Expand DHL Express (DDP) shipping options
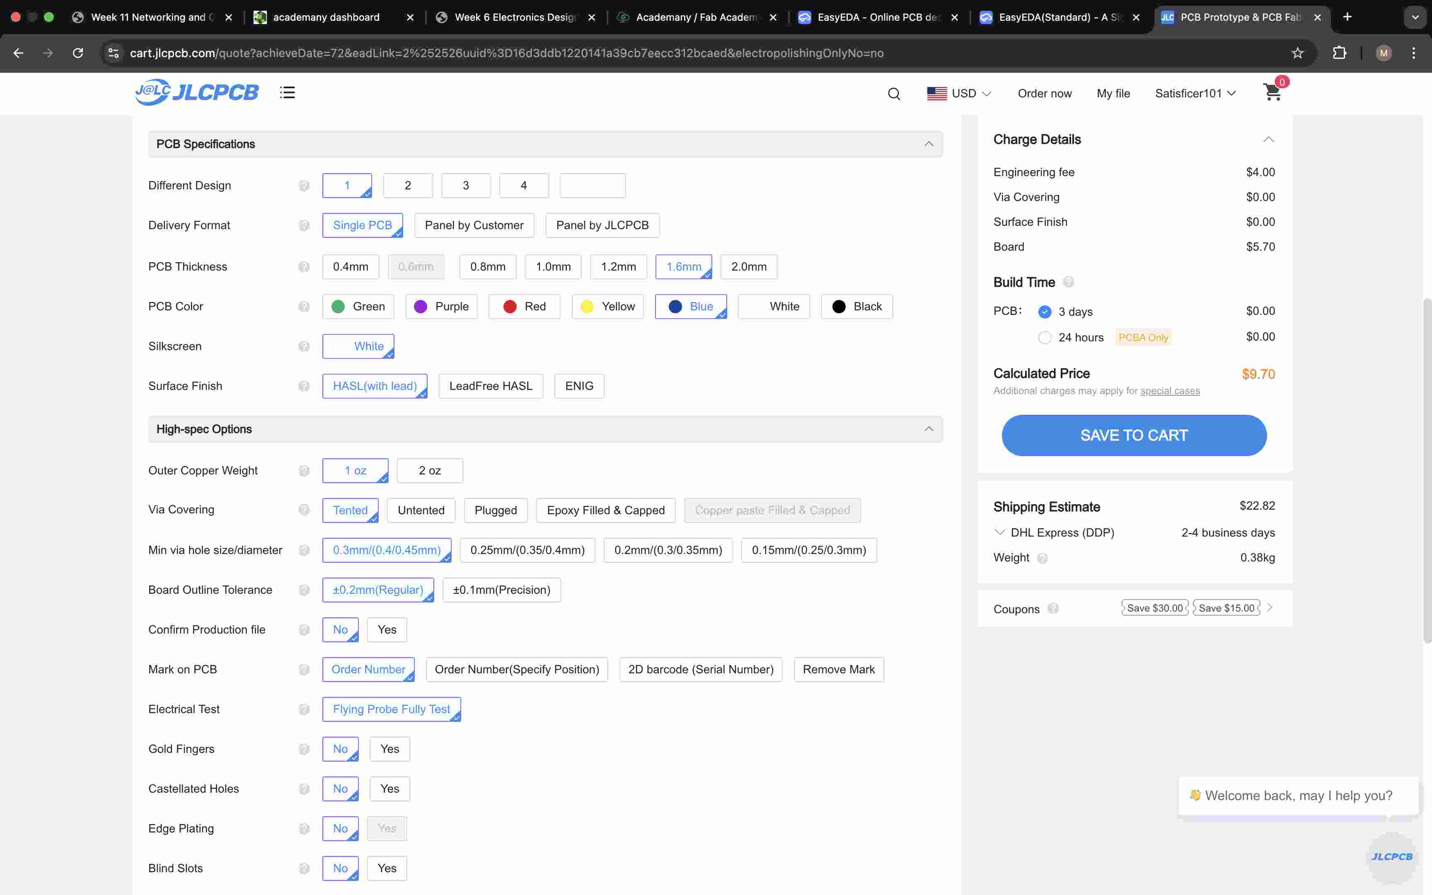This screenshot has height=895, width=1432. (999, 532)
